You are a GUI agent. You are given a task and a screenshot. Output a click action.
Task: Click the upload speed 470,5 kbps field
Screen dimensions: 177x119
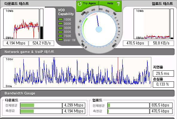coord(135,43)
